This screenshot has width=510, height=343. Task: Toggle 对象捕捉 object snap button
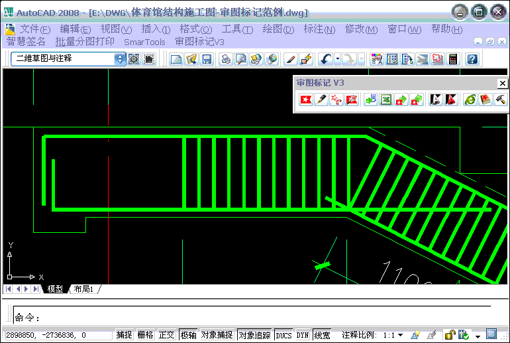pyautogui.click(x=217, y=335)
